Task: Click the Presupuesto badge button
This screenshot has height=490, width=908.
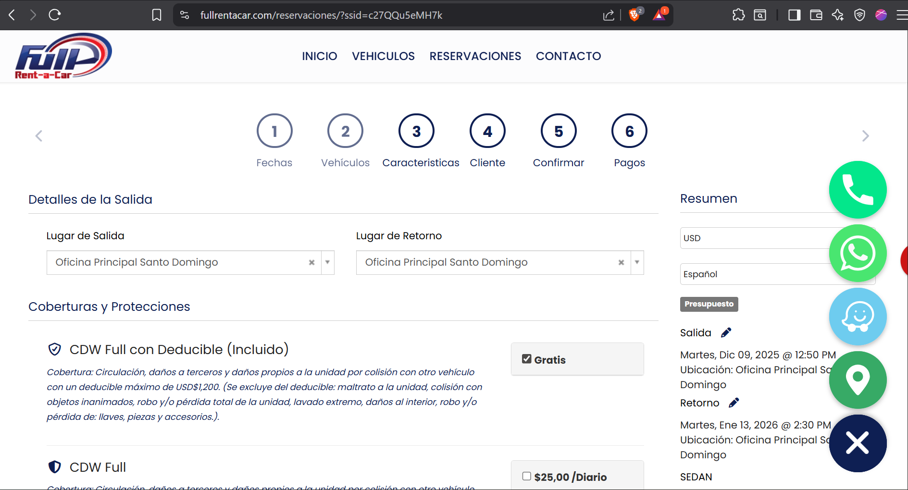Action: point(709,304)
